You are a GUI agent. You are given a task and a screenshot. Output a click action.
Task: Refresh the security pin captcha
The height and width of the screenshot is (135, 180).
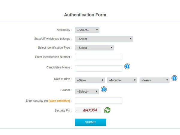(107, 110)
